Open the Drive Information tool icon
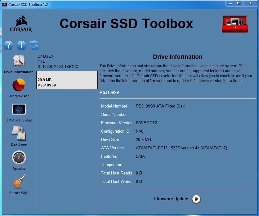Screen dimensions: 259x216 click(x=19, y=60)
